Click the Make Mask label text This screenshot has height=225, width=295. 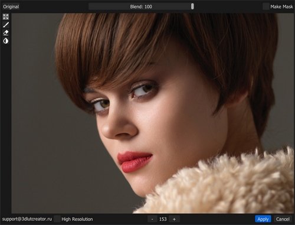[x=281, y=6]
